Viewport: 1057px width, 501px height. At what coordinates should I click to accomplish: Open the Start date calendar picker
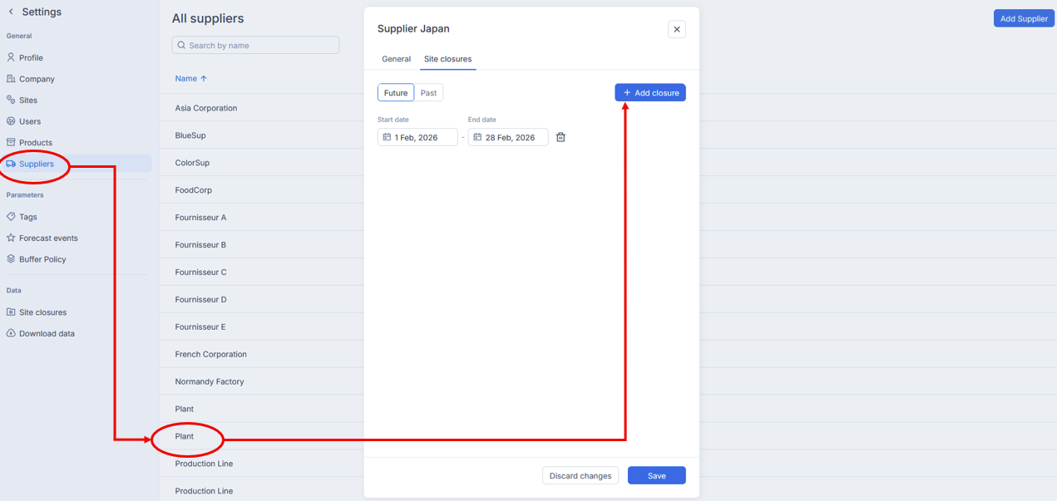point(417,137)
